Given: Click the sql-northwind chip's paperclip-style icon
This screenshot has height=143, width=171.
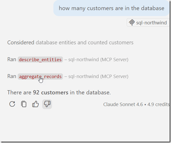Looking at the screenshot, I should click(x=132, y=23).
